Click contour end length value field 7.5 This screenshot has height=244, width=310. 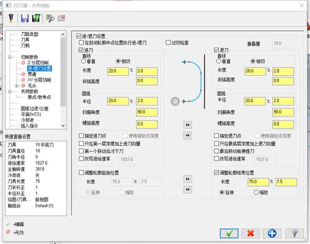[286, 182]
